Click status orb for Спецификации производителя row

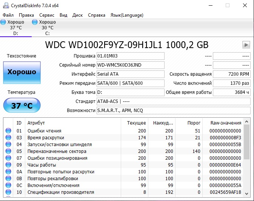point(8,192)
